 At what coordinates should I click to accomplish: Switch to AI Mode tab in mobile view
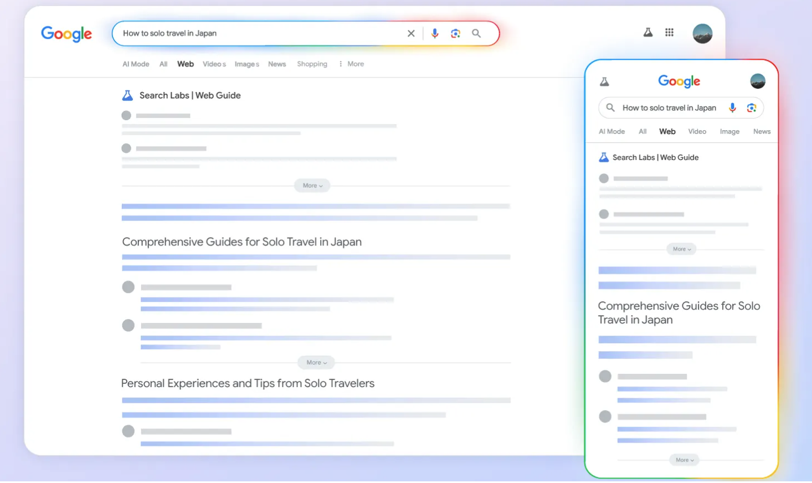tap(611, 132)
